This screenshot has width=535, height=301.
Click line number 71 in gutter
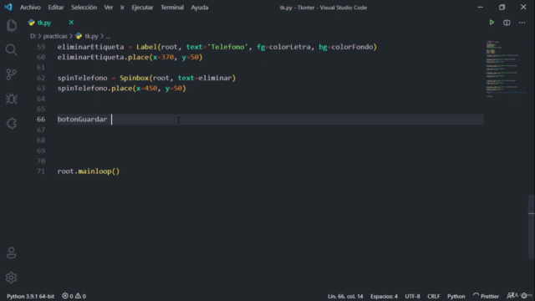(41, 171)
